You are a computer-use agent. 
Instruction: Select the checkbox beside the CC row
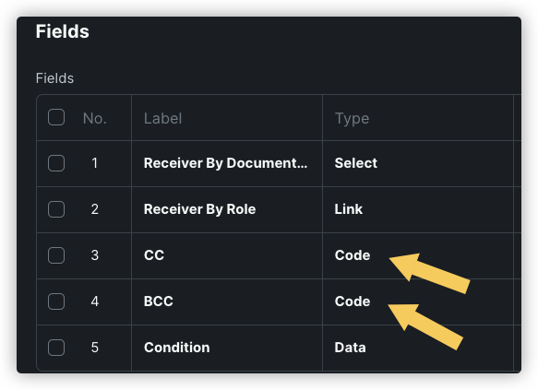[x=56, y=255]
